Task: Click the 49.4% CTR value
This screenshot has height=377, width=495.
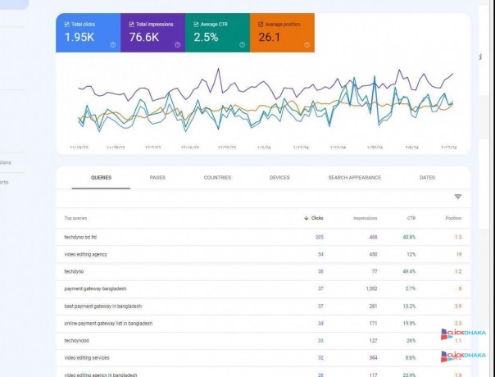Action: tap(409, 271)
